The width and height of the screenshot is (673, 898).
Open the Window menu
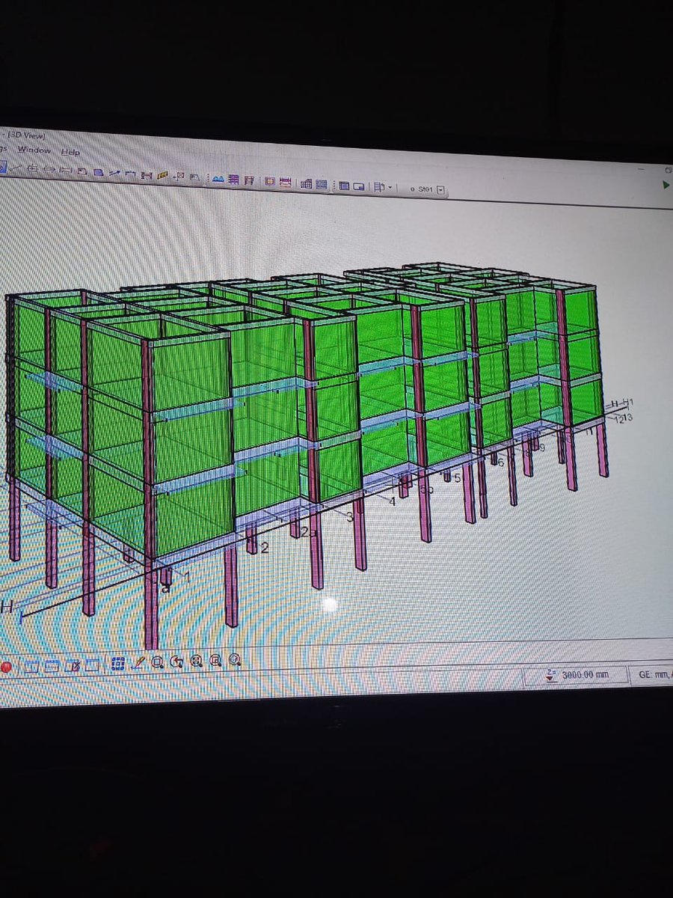coord(34,150)
